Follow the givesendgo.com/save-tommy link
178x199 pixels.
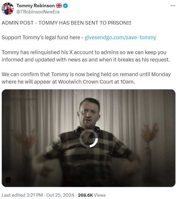click(120, 37)
